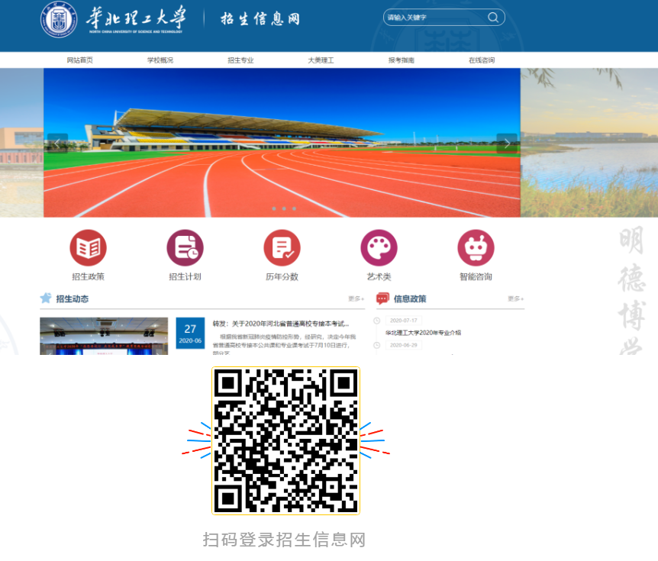Image resolution: width=658 pixels, height=561 pixels.
Task: Click the 历年分数 label text
Action: point(282,276)
